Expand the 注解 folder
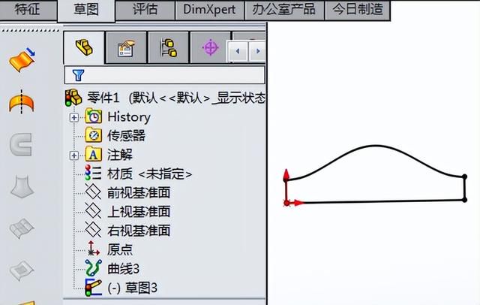The image size is (480, 305). [73, 156]
